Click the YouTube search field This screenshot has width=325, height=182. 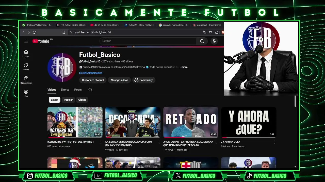pos(148,41)
